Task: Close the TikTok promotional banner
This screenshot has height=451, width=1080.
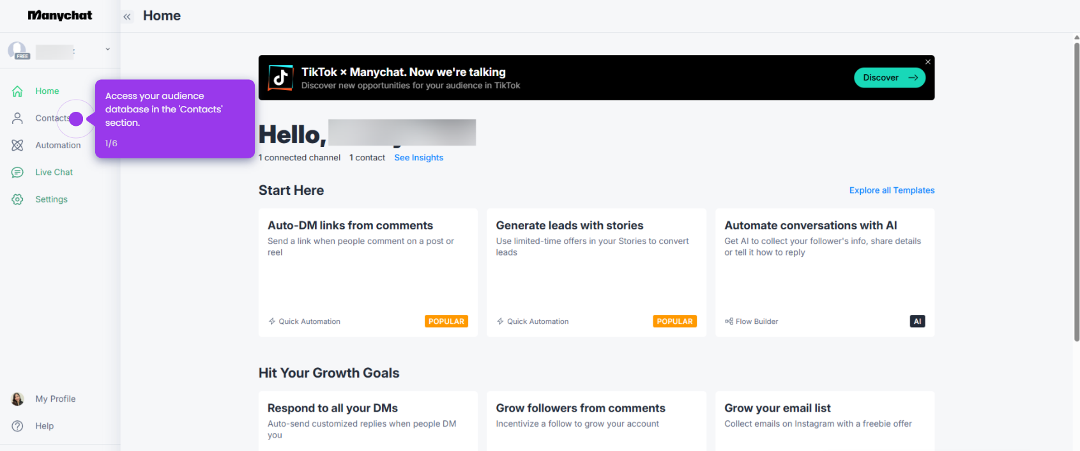Action: tap(928, 62)
